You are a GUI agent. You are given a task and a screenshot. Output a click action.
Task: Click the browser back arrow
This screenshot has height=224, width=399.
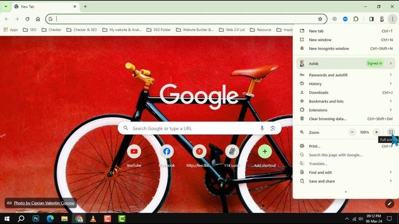[x=7, y=19]
